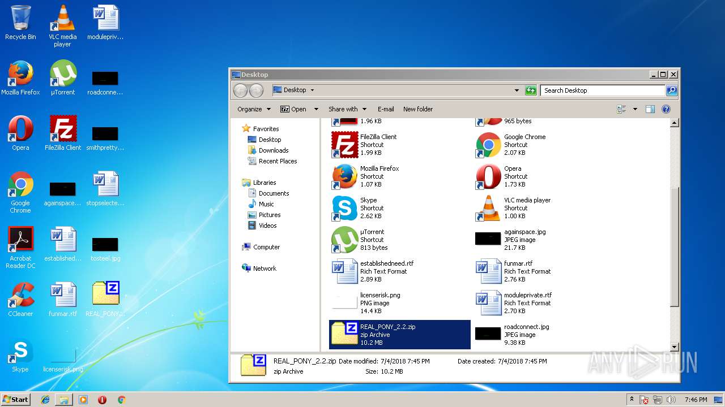Select Opera shortcut in Explorer list
Image resolution: width=725 pixels, height=407 pixels.
tap(544, 176)
